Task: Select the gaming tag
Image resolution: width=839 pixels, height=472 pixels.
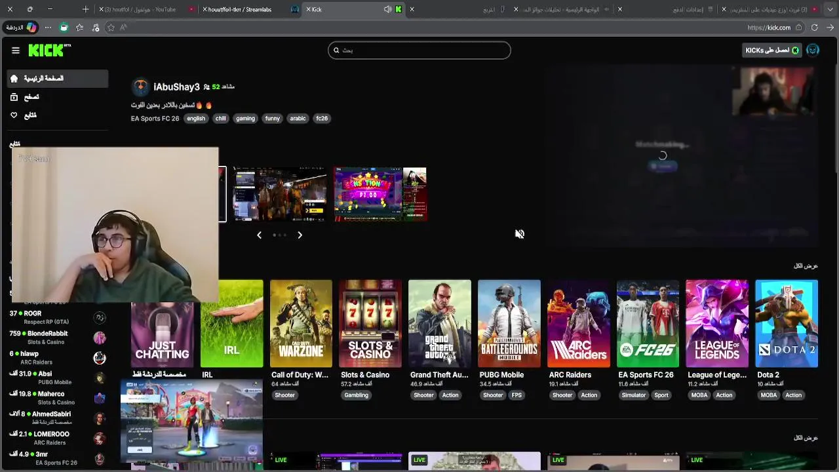Action: click(245, 119)
